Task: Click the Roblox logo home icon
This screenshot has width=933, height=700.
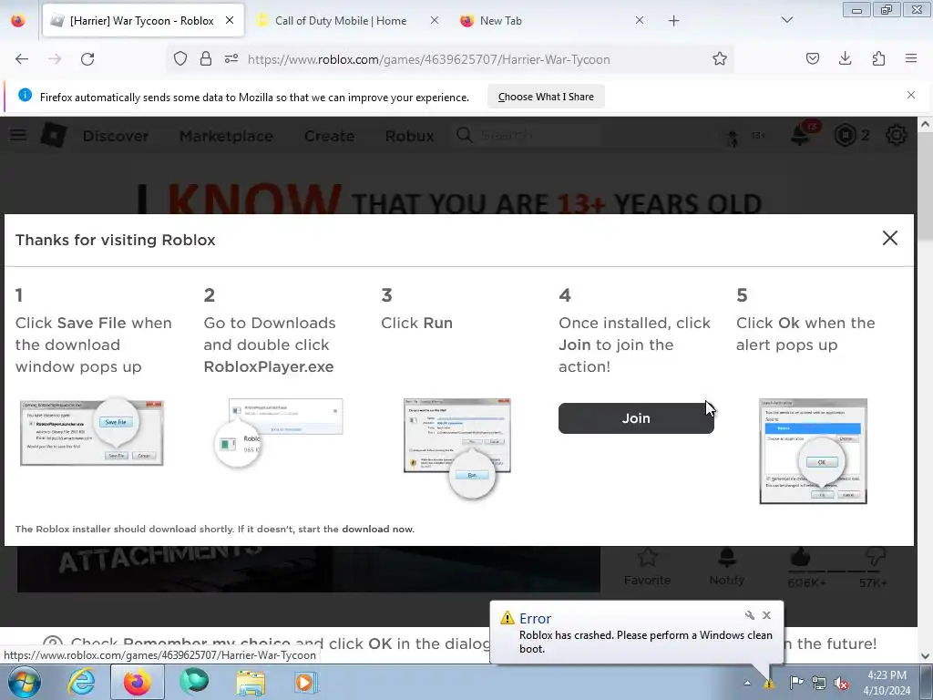Action: coord(53,135)
